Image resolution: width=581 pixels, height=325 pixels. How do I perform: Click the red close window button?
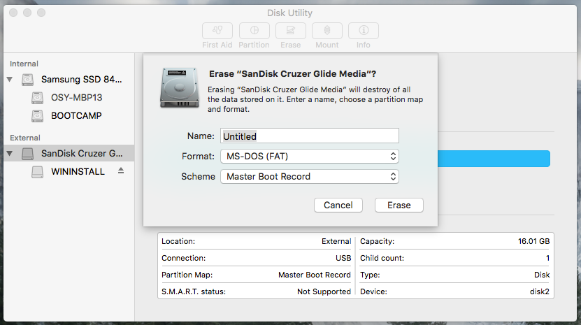(x=13, y=13)
